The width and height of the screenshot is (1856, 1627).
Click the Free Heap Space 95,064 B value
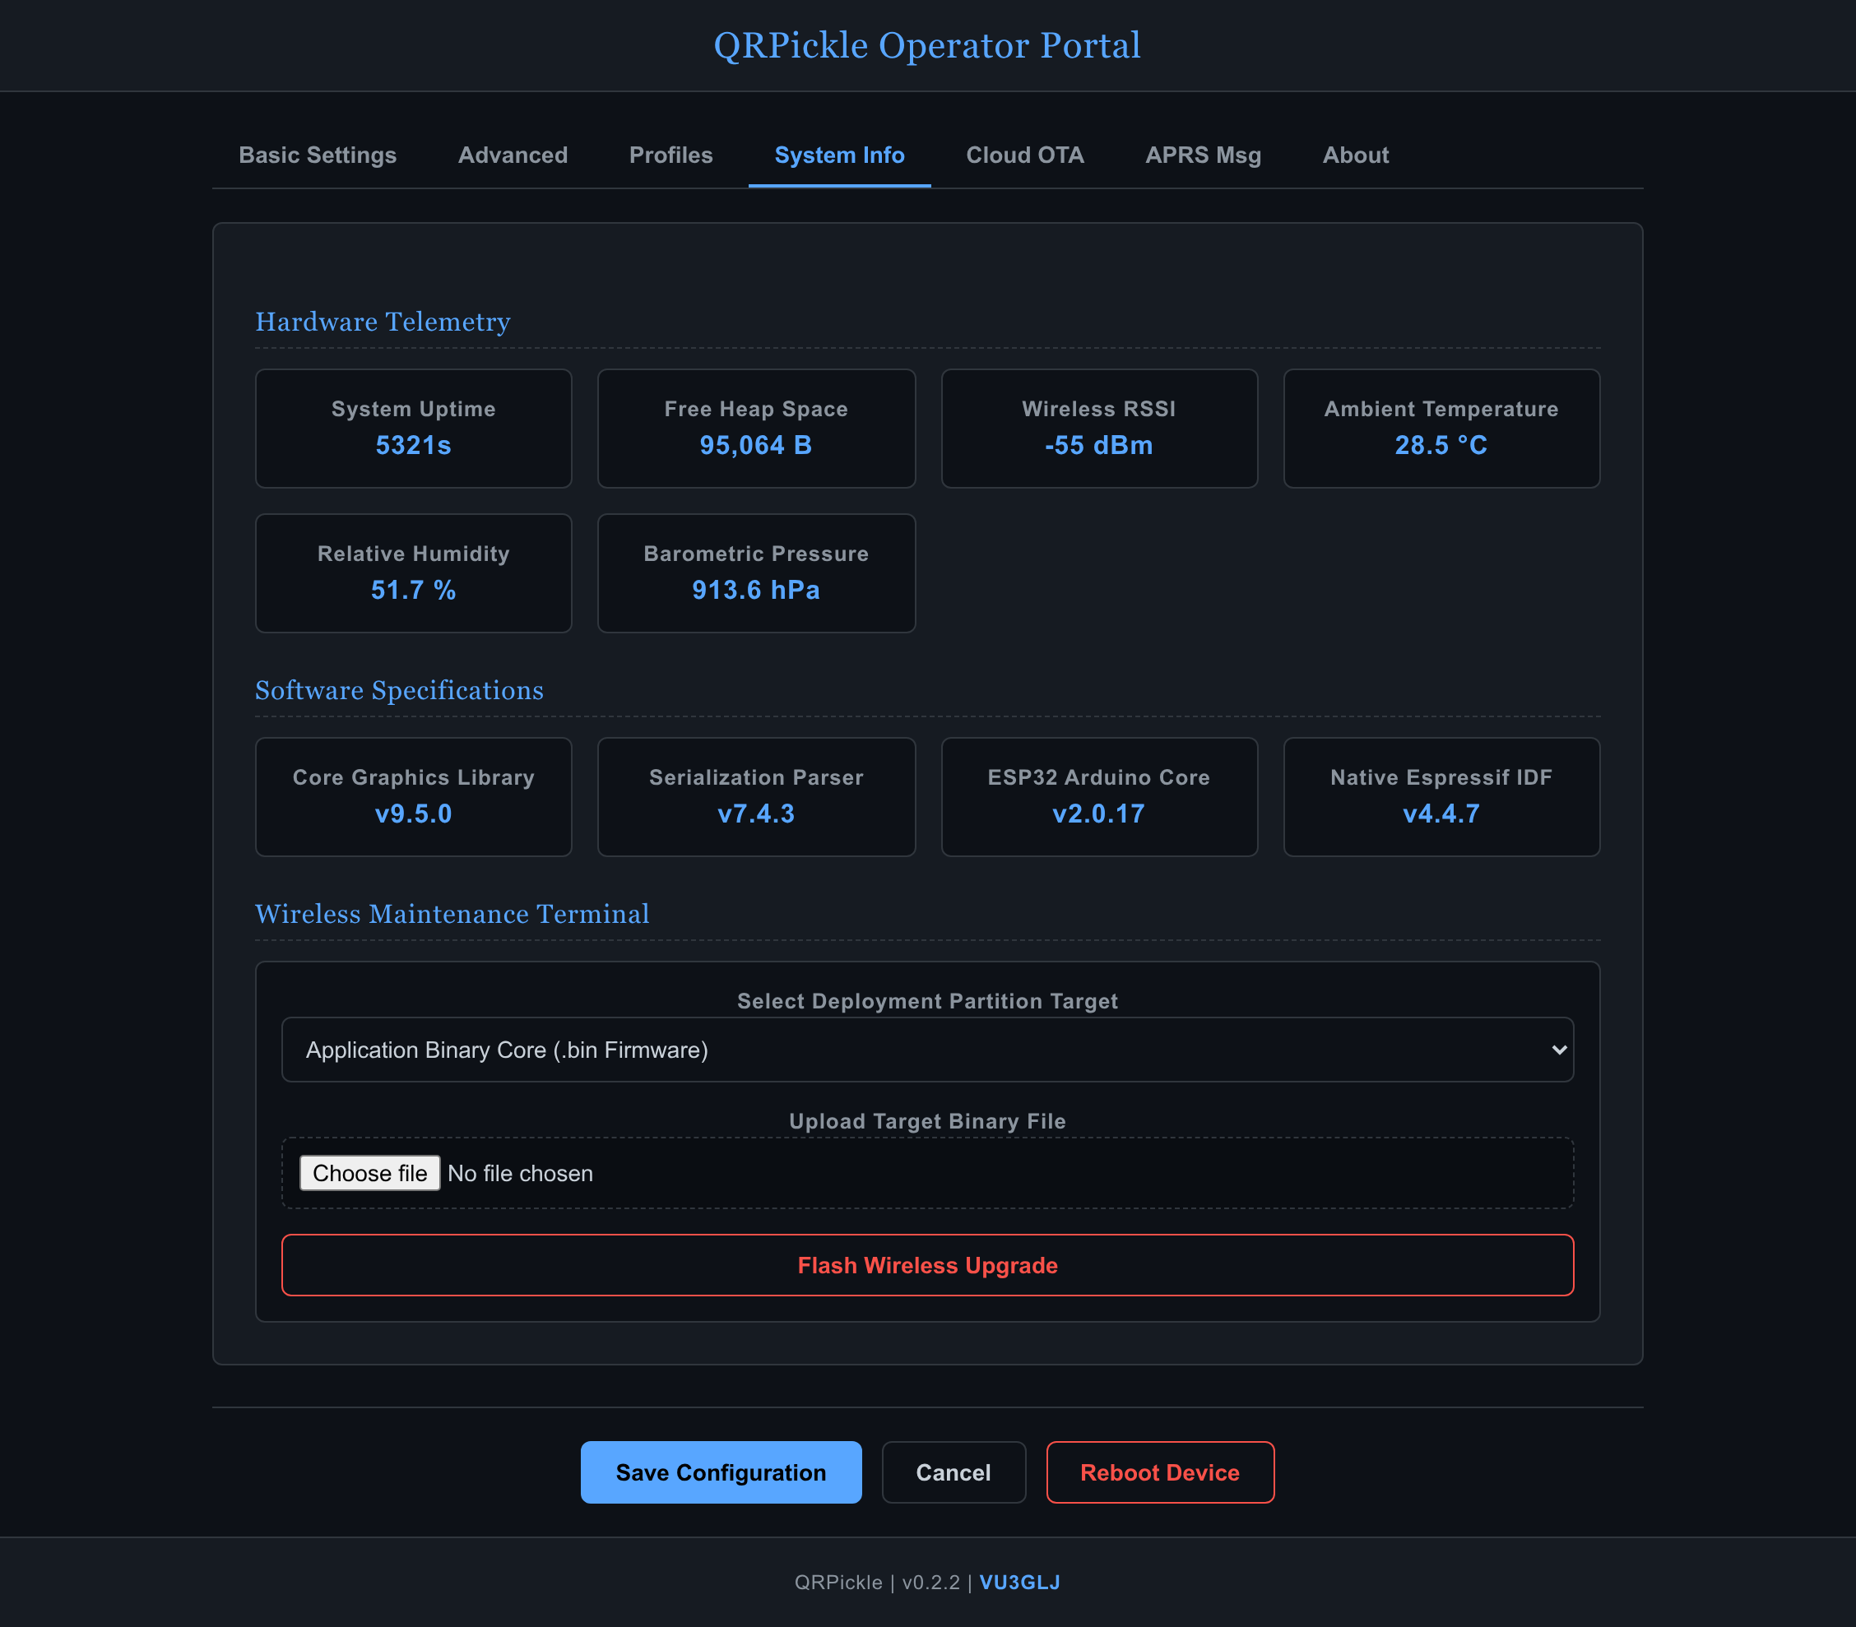pyautogui.click(x=755, y=445)
